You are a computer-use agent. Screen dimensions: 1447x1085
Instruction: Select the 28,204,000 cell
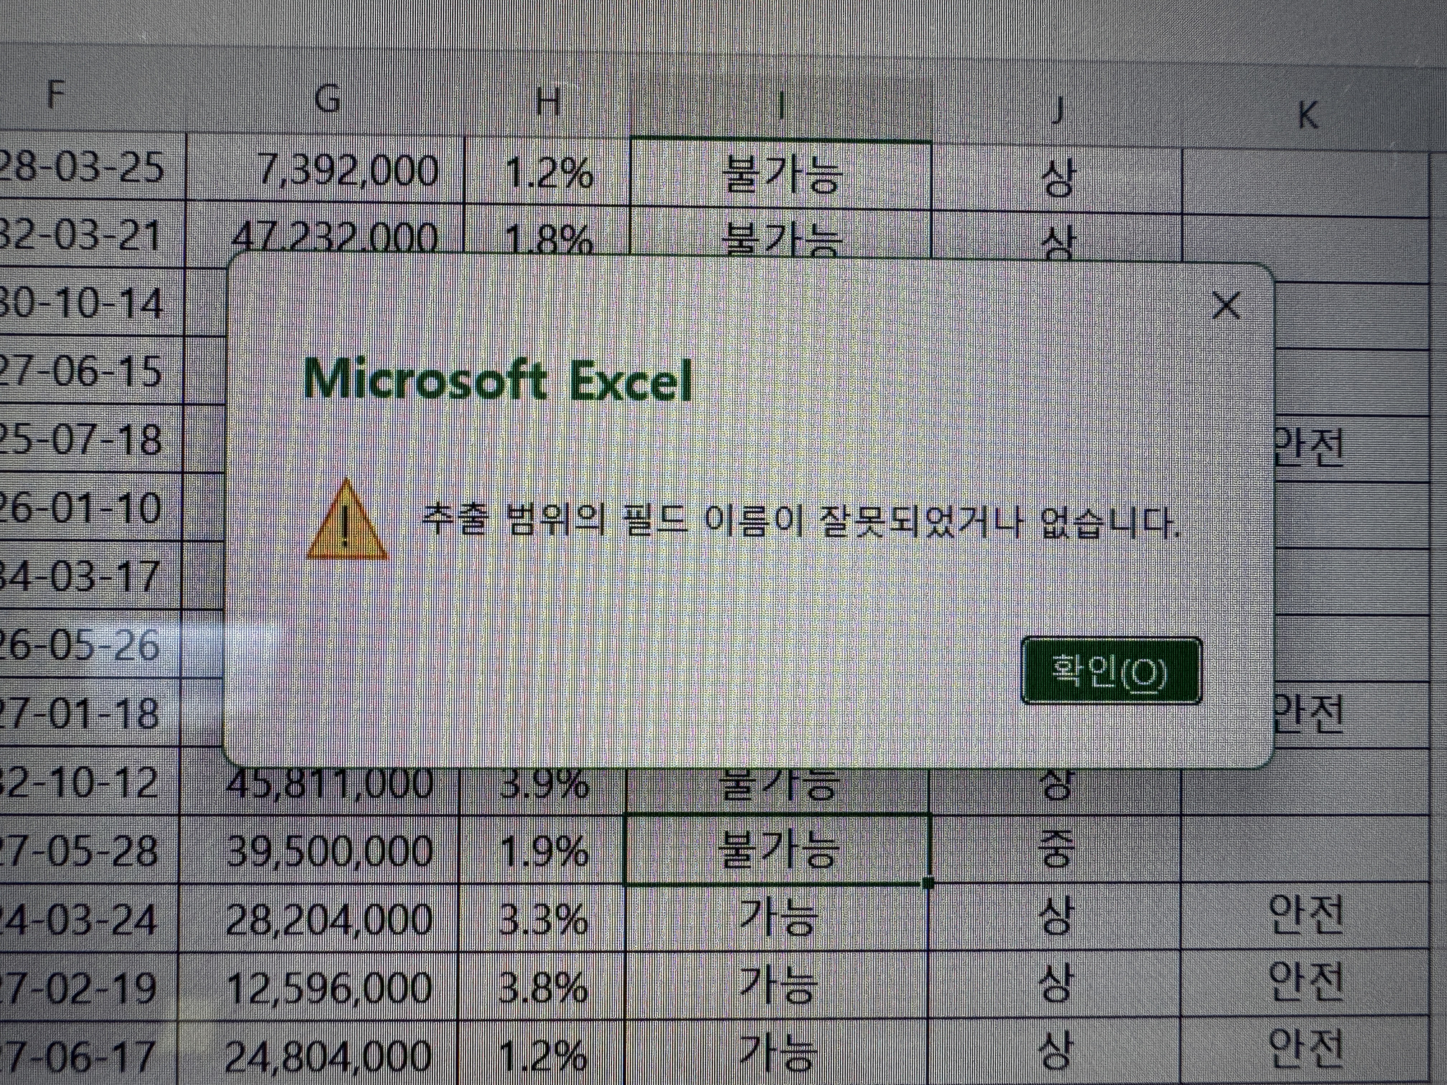(327, 918)
